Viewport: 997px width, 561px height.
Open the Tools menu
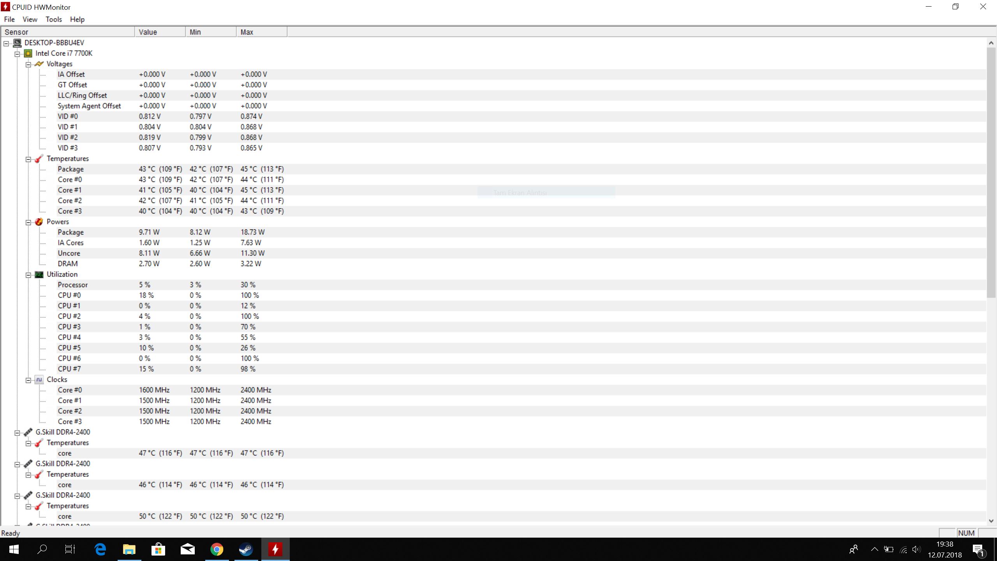point(53,19)
